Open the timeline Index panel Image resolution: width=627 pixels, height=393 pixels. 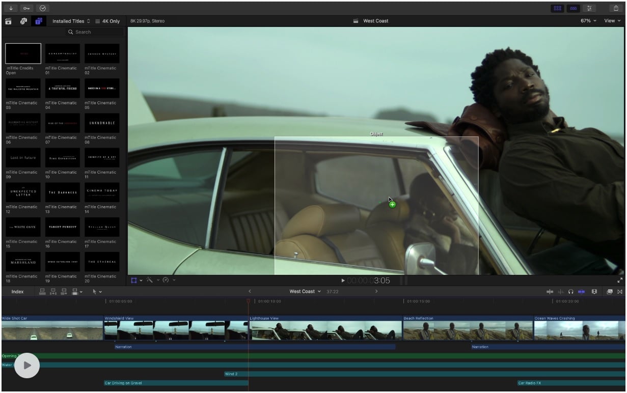[x=17, y=292]
